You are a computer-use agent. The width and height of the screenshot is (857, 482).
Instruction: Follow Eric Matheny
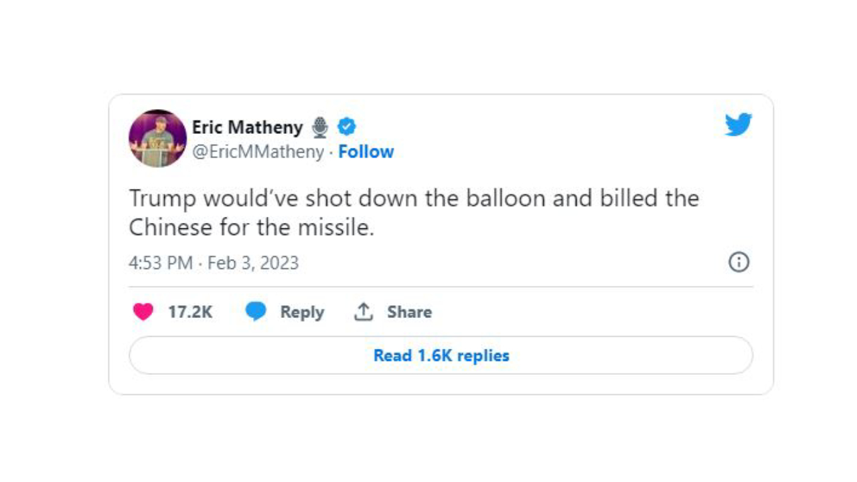coord(366,152)
